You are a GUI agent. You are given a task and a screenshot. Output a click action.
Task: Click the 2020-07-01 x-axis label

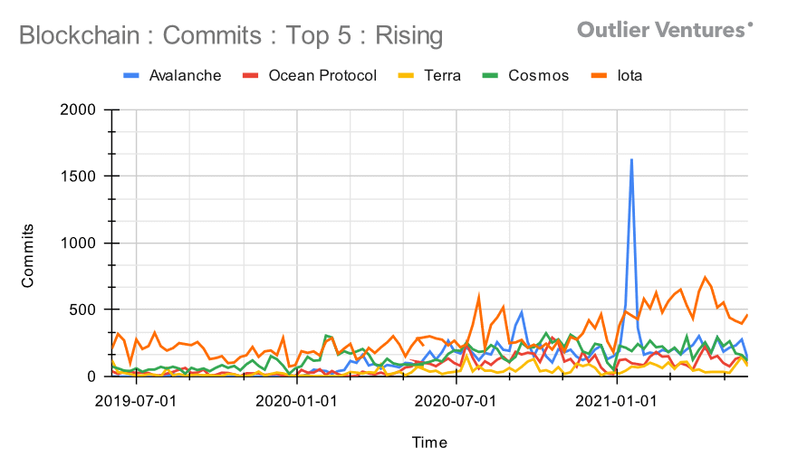(456, 401)
